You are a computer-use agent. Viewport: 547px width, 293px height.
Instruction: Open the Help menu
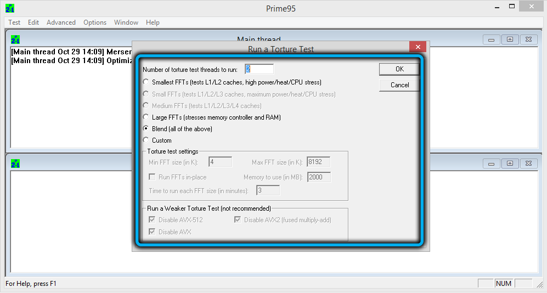pyautogui.click(x=153, y=22)
